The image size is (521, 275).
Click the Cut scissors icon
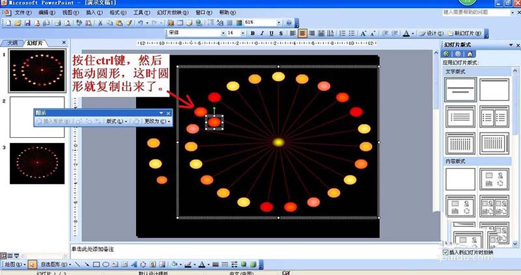point(100,23)
